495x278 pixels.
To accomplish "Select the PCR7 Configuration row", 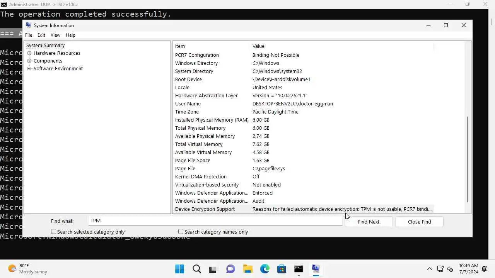I will [x=303, y=55].
